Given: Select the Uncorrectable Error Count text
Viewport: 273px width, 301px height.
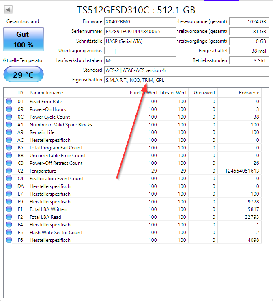Looking at the screenshot, I should pos(57,155).
